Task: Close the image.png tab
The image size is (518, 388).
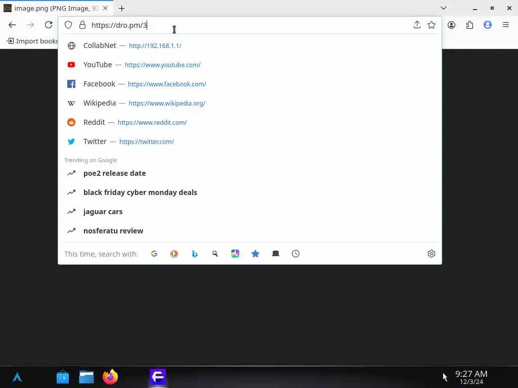Action: (x=105, y=8)
